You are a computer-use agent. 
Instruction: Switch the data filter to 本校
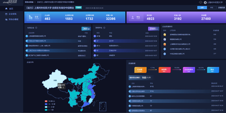pos(212,8)
